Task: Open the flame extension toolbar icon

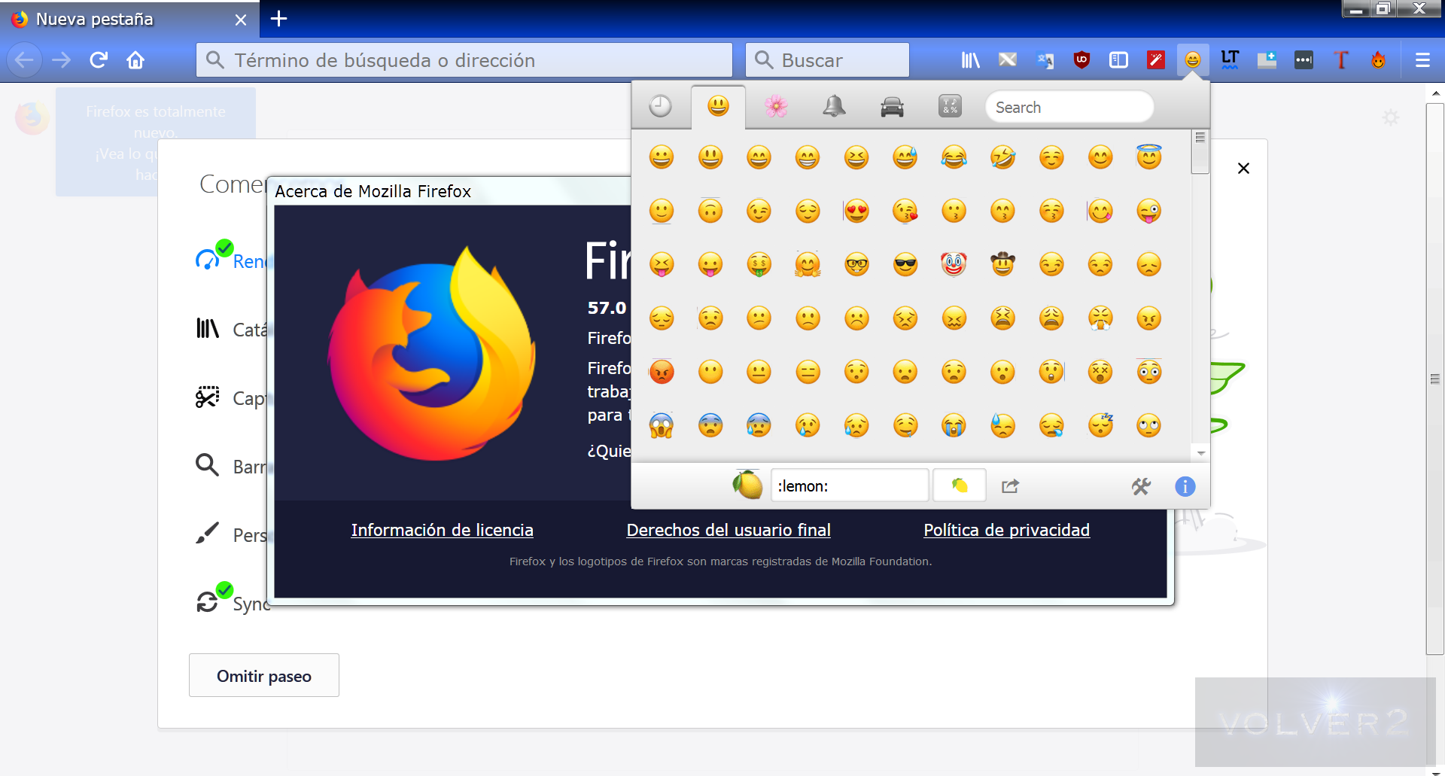Action: 1378,59
